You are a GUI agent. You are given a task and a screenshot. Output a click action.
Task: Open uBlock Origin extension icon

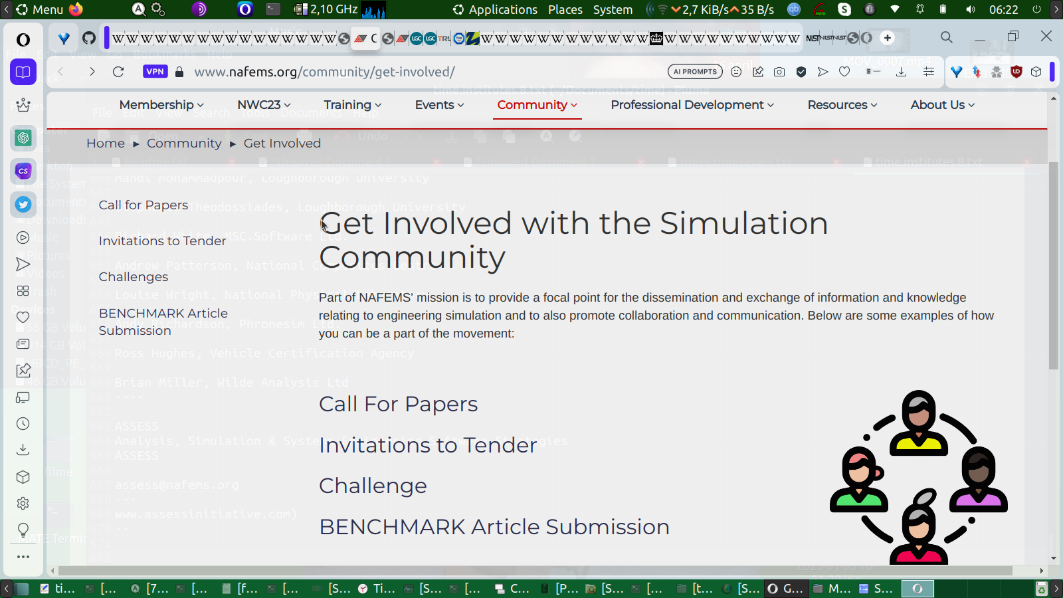[1016, 72]
